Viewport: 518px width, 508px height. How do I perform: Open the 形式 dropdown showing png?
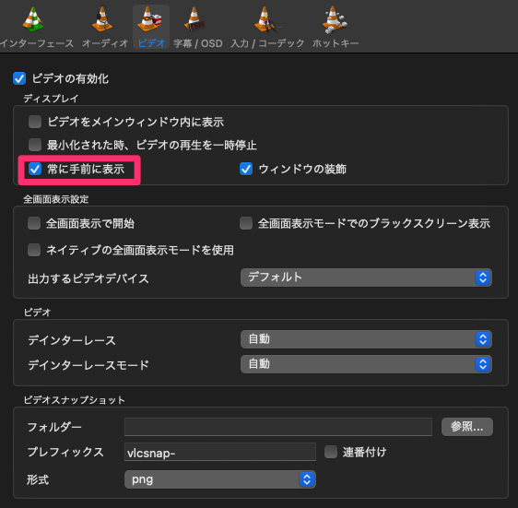220,479
